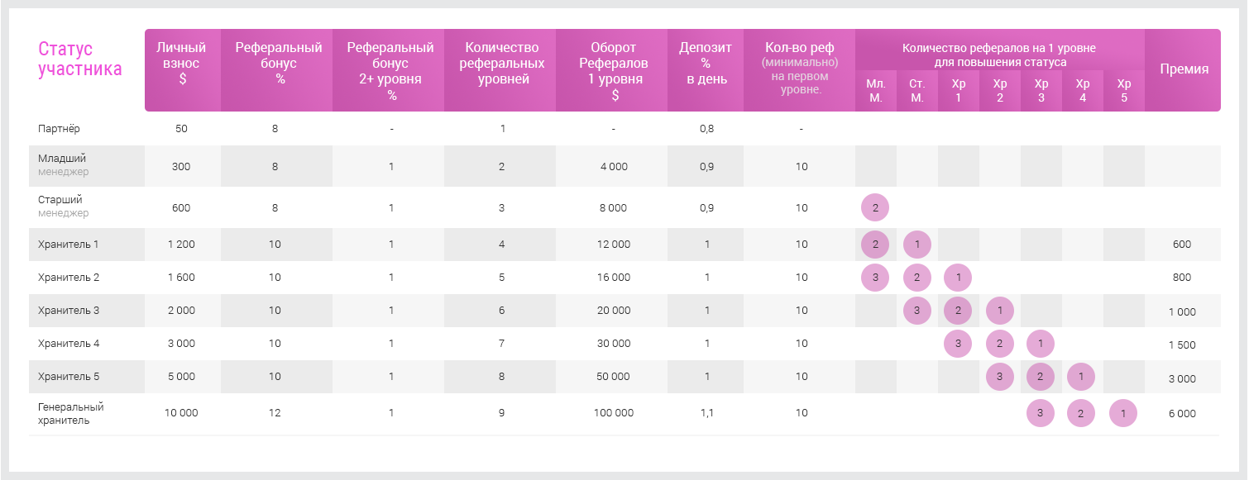Click the 6 000 premium cell
Screen dimensions: 1249x480
tap(1182, 413)
